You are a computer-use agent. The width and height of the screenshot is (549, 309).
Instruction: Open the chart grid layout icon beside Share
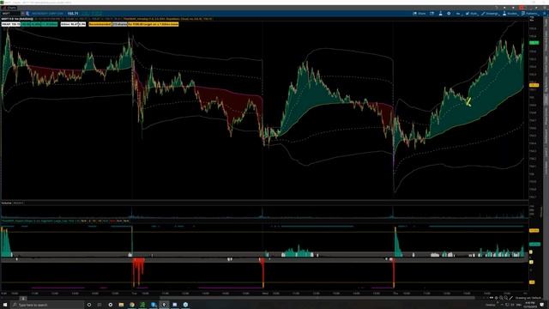[x=432, y=14]
